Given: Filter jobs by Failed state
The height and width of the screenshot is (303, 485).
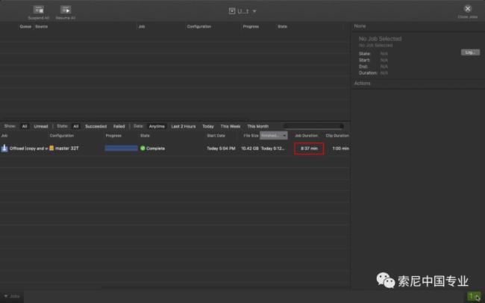Looking at the screenshot, I should 119,126.
